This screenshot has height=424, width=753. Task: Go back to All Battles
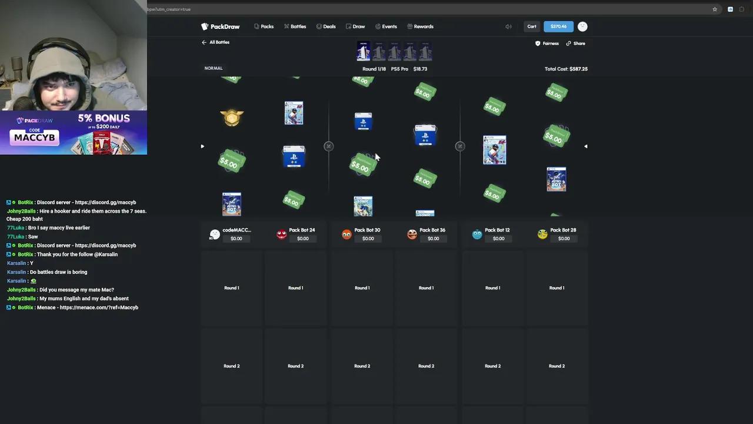pos(215,42)
